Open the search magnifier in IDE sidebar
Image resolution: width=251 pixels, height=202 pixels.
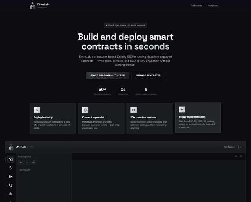tap(11, 185)
